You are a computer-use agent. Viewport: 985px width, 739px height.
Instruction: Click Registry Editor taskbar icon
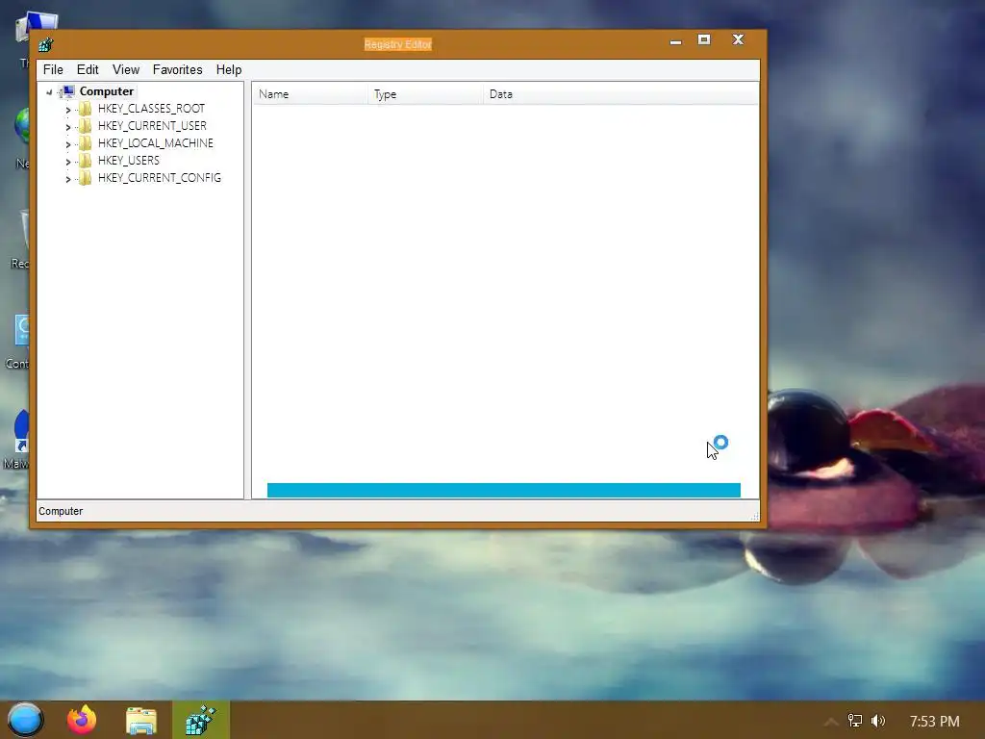coord(200,720)
